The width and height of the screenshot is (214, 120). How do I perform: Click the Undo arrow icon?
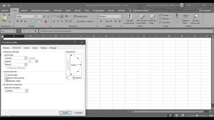pos(9,5)
